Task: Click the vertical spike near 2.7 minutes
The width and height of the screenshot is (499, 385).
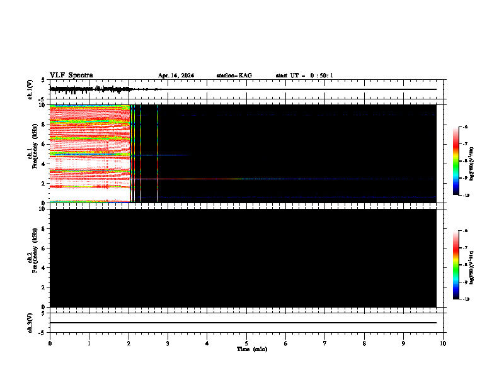Action: pos(158,153)
